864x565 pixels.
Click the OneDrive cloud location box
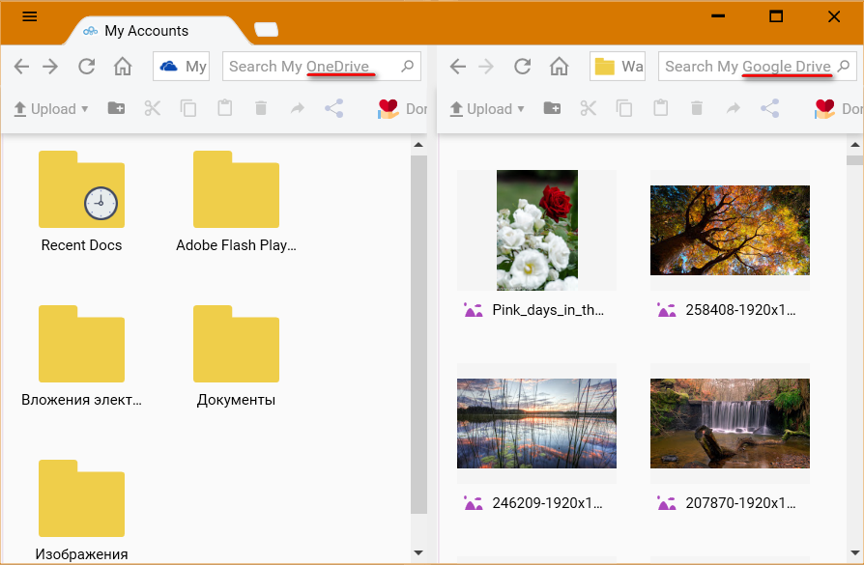coord(182,67)
